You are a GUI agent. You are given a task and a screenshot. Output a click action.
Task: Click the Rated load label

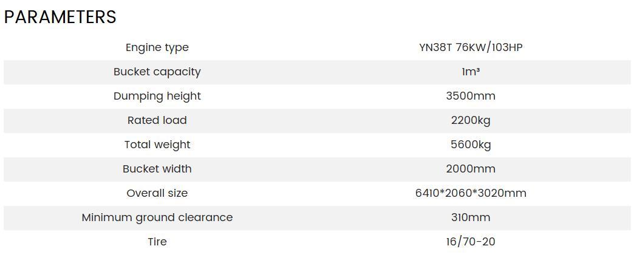157,120
